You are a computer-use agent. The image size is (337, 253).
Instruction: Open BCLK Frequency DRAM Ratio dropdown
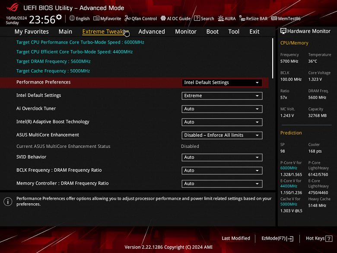pyautogui.click(x=222, y=170)
